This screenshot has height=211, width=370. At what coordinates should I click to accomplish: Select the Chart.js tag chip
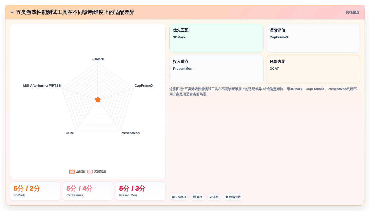click(x=179, y=197)
